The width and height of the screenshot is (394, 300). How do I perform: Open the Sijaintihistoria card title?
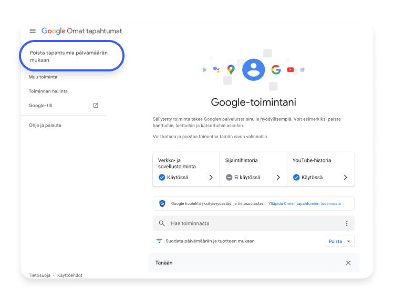click(241, 160)
